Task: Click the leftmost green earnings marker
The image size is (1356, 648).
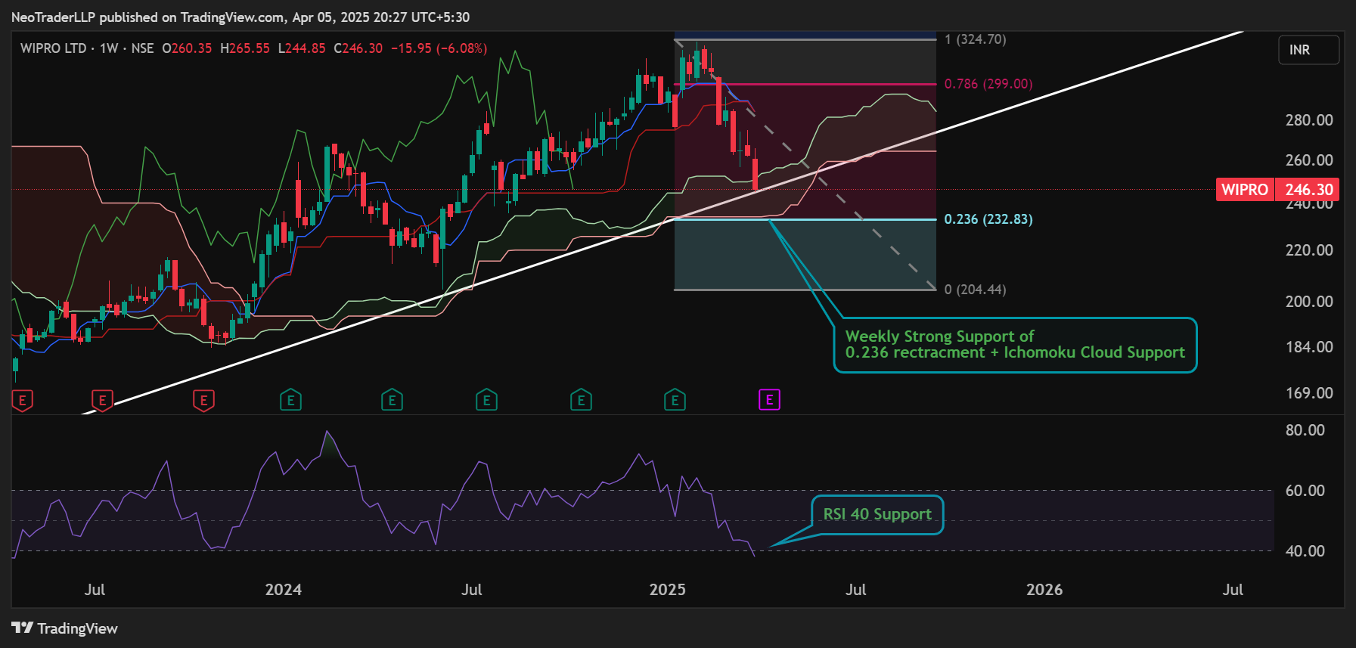Action: click(290, 401)
